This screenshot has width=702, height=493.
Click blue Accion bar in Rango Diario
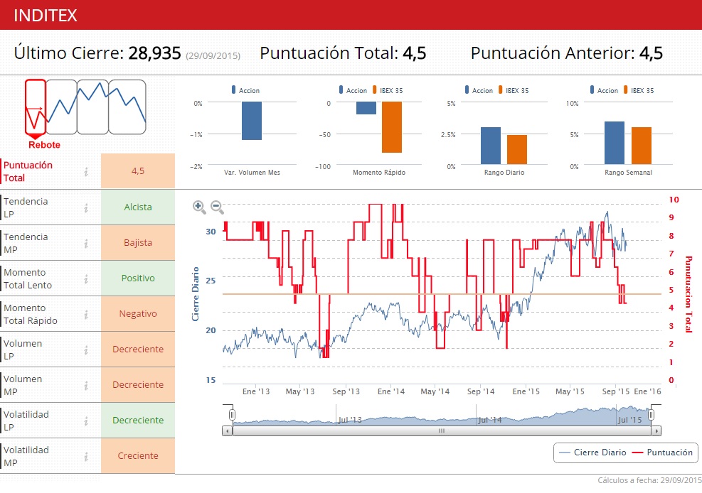coord(491,146)
